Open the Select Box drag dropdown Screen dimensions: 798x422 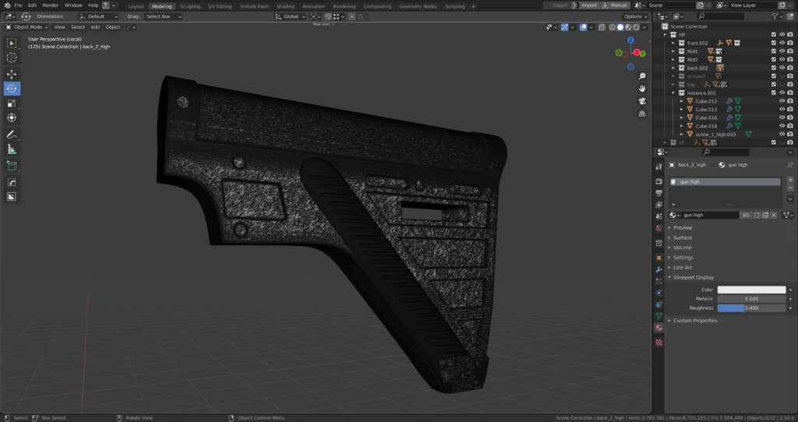point(164,16)
